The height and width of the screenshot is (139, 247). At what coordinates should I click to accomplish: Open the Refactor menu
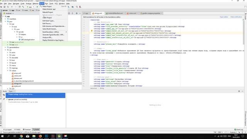[36, 3]
